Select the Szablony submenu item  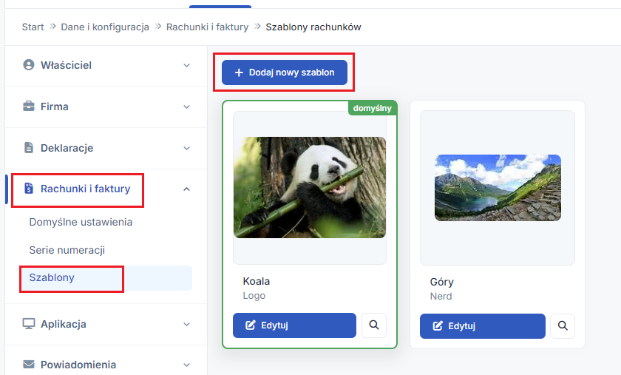tap(106, 278)
